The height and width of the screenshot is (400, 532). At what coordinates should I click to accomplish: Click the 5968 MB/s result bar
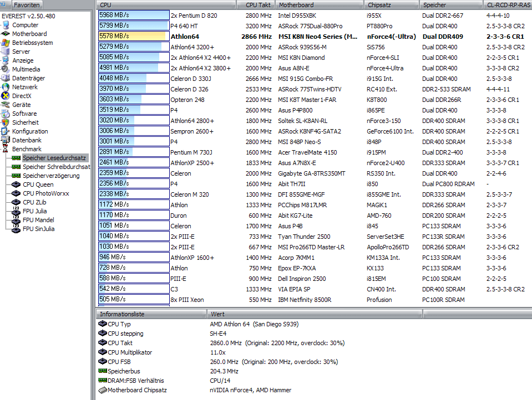click(x=134, y=16)
